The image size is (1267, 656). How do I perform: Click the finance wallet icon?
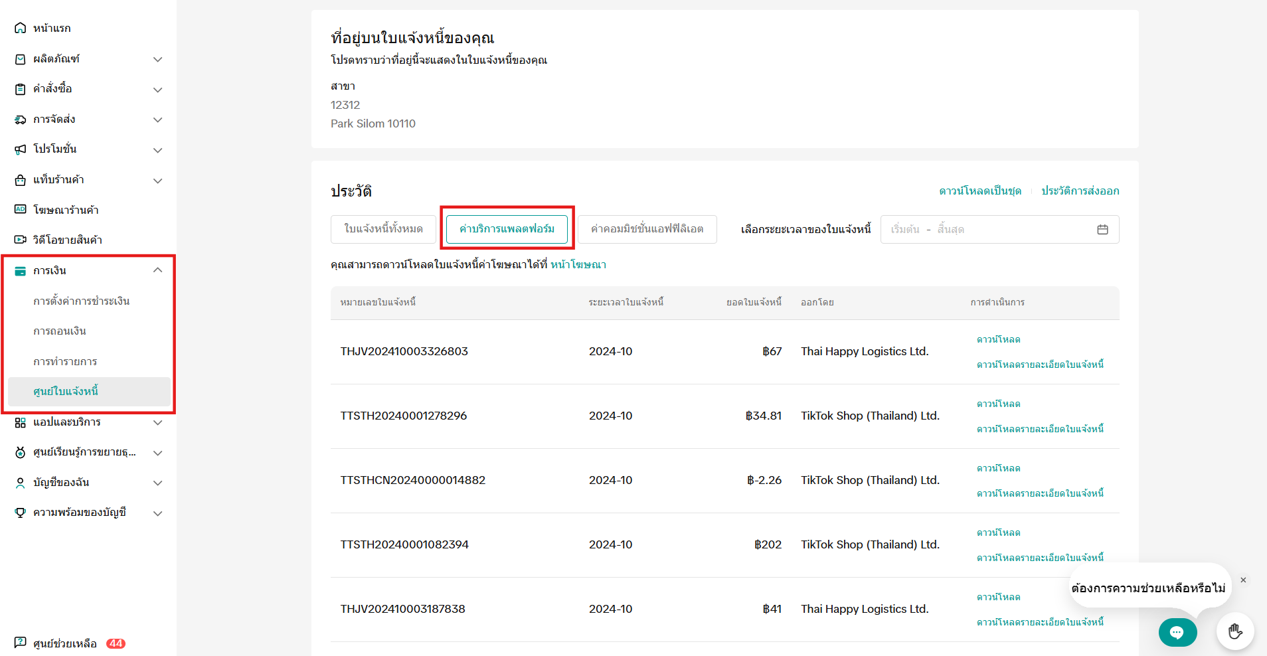click(21, 271)
